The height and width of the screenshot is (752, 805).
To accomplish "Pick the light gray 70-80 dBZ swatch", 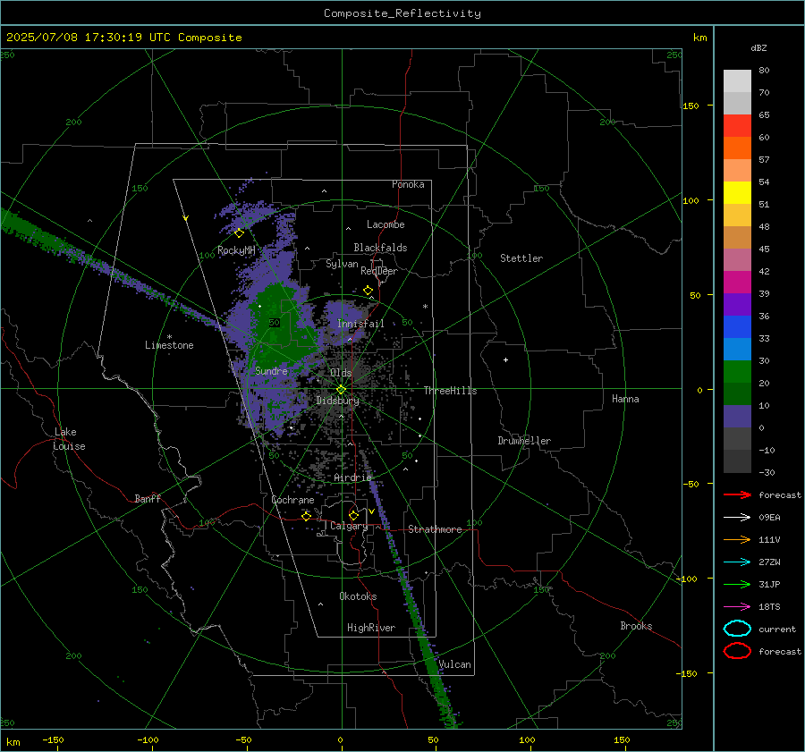I will (737, 81).
